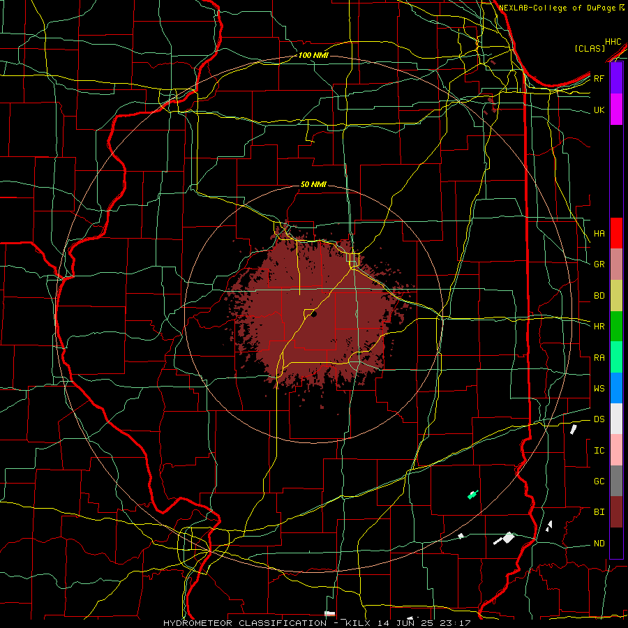The width and height of the screenshot is (628, 628).
Task: Click the ND legend label
Action: (x=599, y=544)
